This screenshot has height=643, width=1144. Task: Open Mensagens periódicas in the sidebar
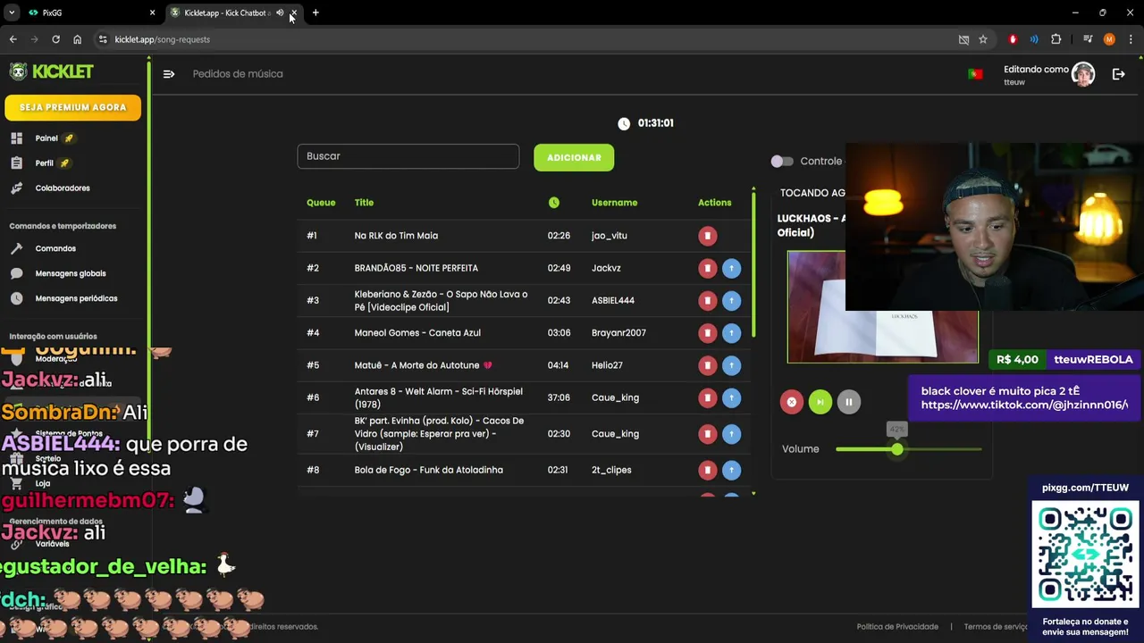[x=76, y=298]
